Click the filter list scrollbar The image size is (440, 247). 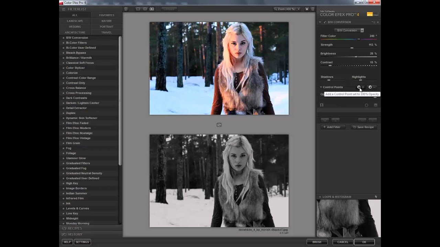(120, 100)
